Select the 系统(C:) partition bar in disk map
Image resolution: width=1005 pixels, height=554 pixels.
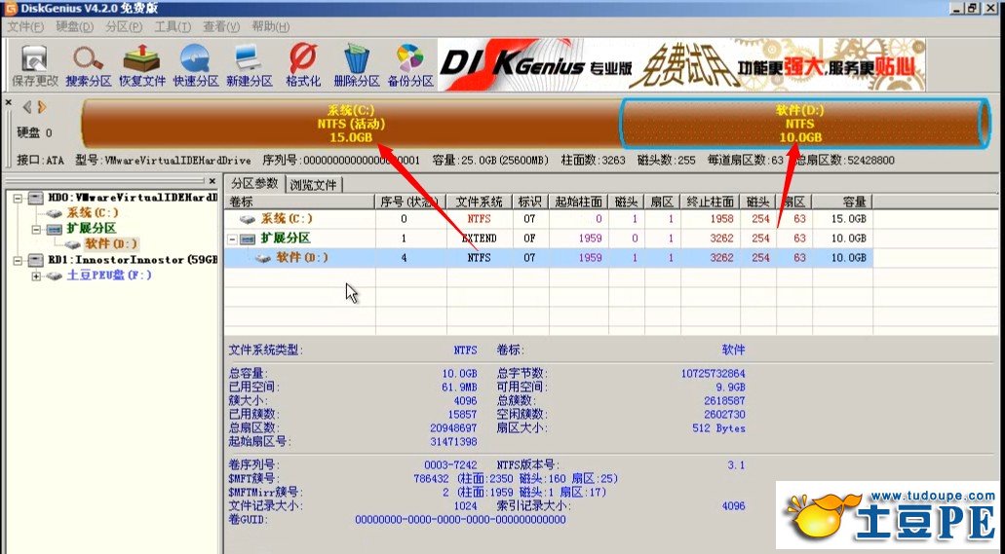[350, 124]
